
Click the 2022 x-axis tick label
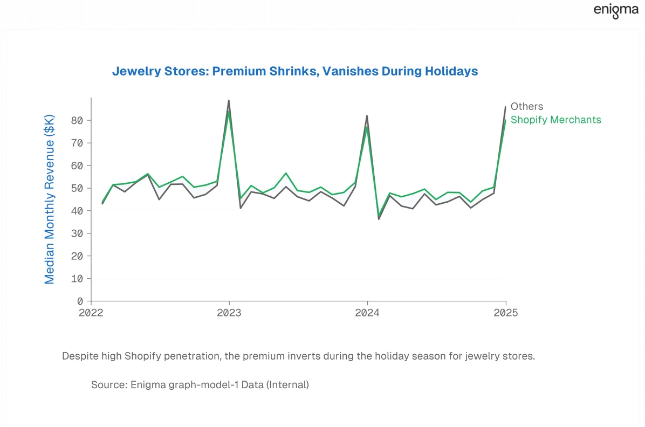tap(91, 313)
